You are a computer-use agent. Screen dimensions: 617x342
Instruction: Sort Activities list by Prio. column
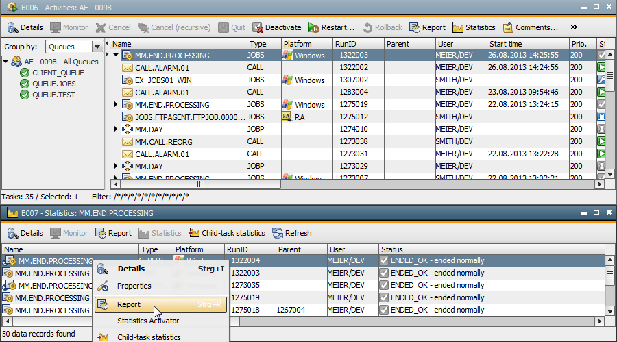[582, 44]
